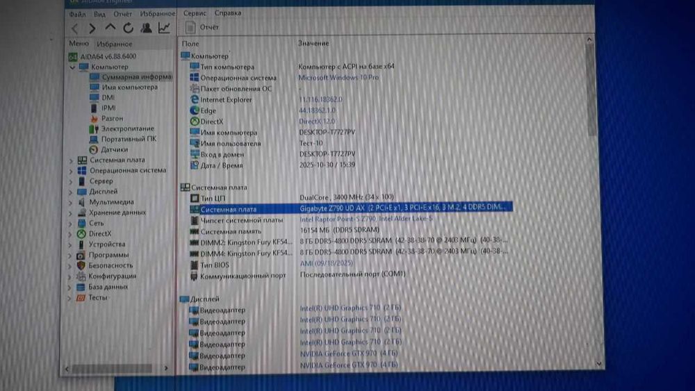This screenshot has height=391, width=695.
Task: Select the Разгон tree item
Action: tap(106, 118)
